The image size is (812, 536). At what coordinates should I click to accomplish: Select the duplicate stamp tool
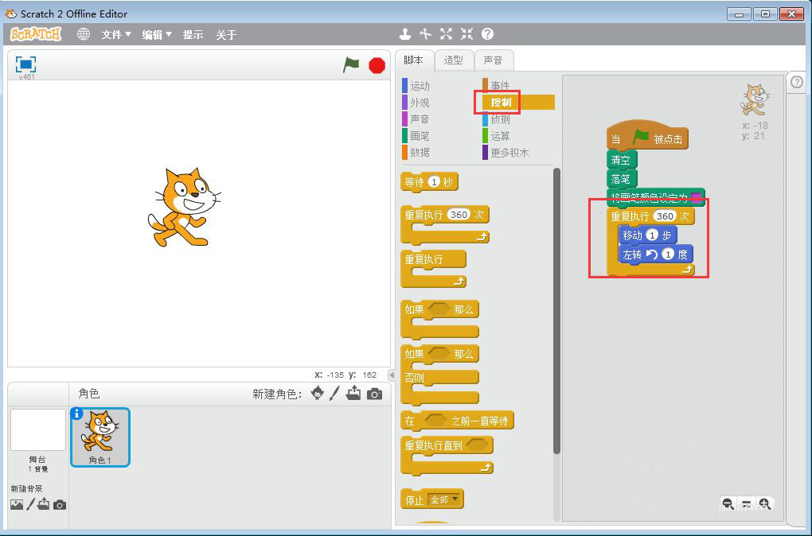[405, 34]
